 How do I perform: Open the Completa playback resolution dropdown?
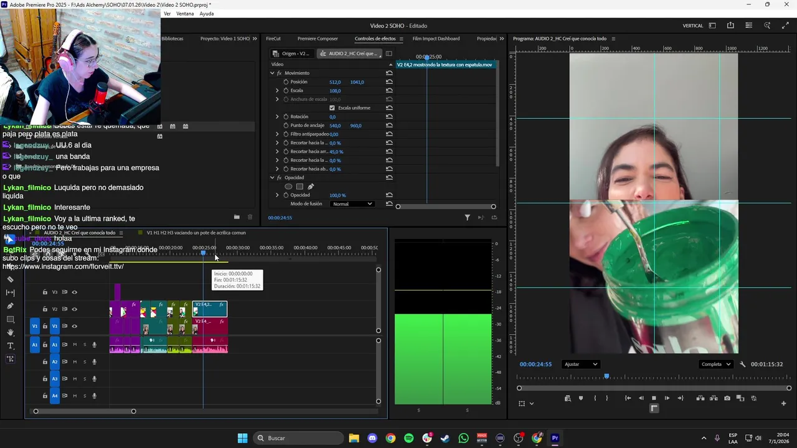click(715, 364)
